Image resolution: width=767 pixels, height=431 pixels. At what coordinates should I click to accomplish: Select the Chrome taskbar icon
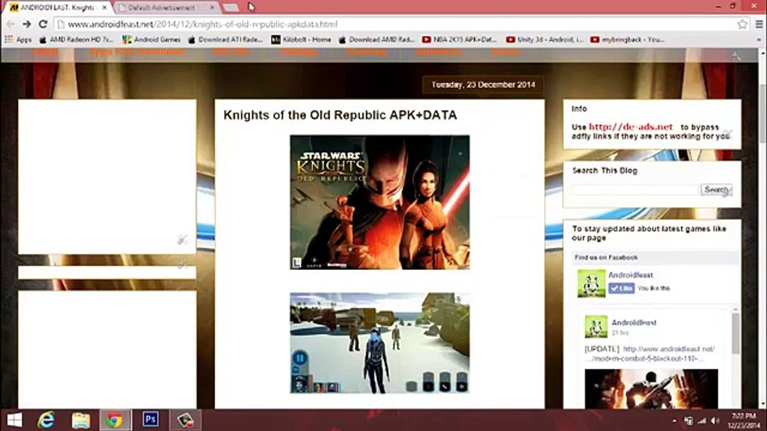click(x=115, y=420)
